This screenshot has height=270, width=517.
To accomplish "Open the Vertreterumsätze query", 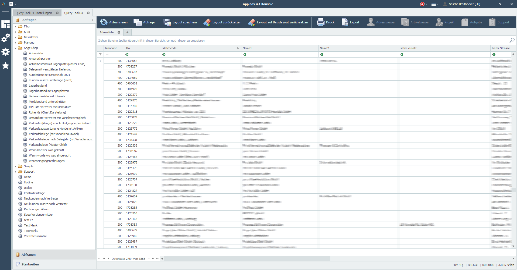I will click(x=35, y=236).
